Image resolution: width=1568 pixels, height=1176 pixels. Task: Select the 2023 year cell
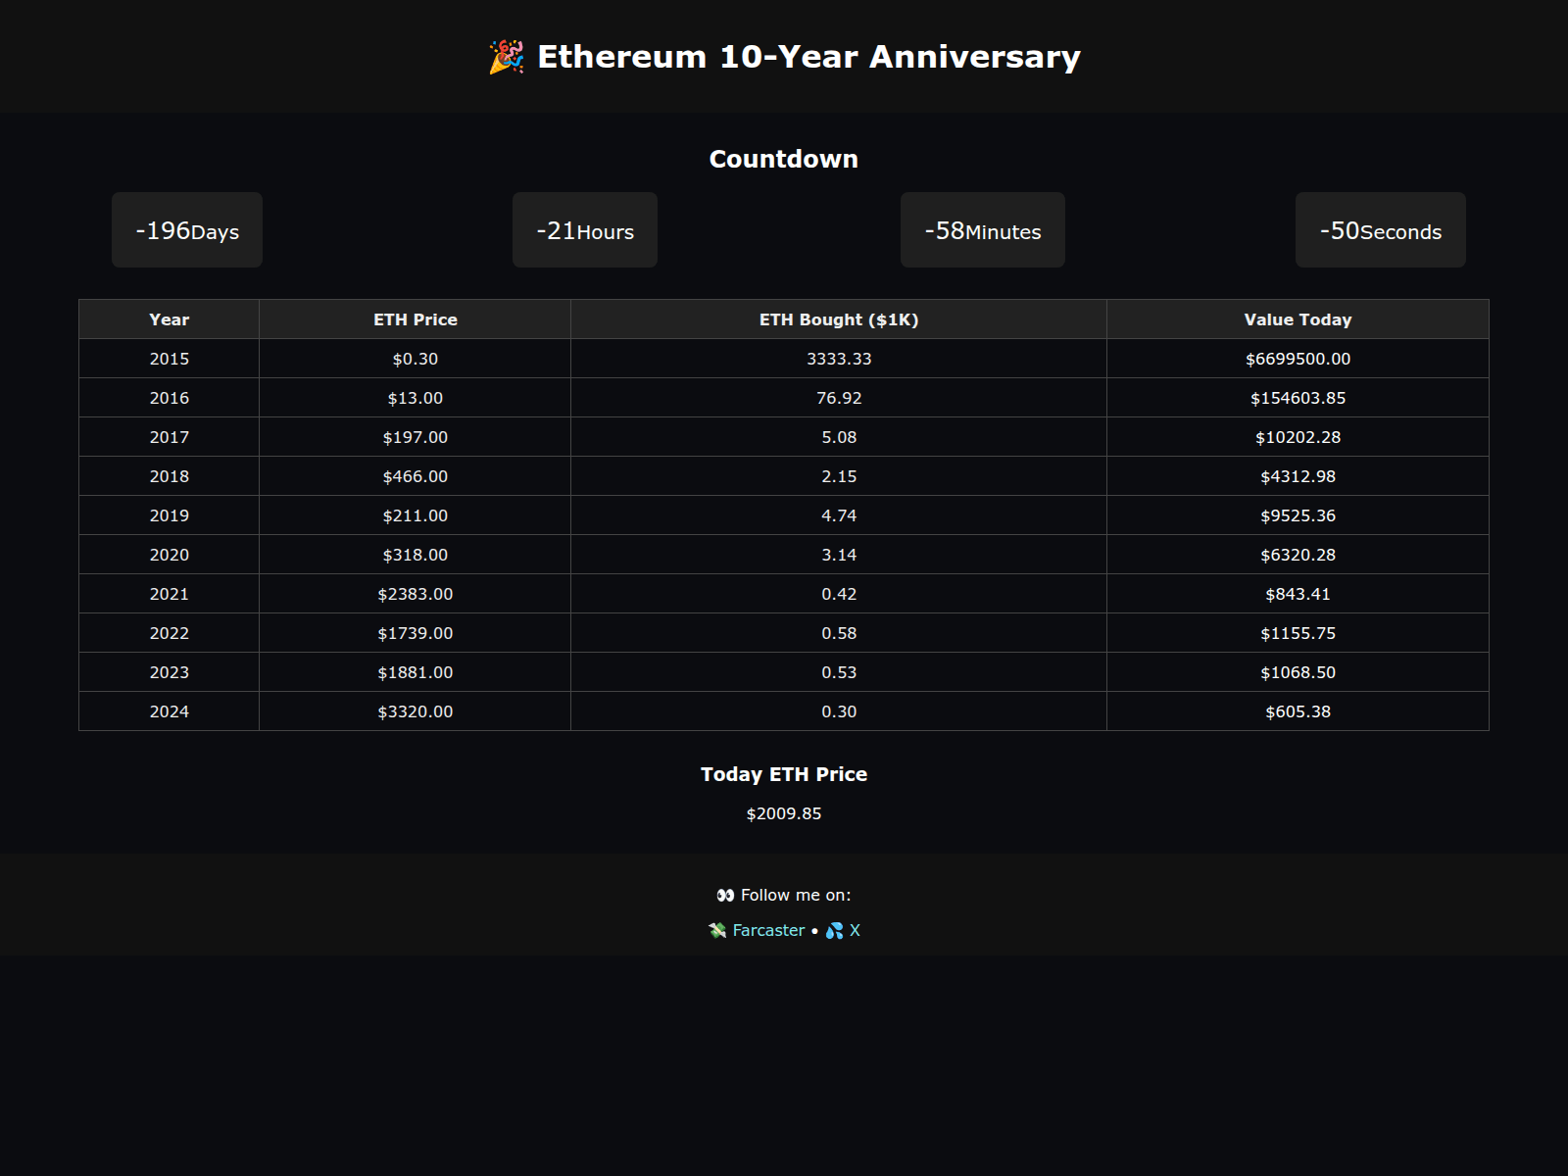170,672
